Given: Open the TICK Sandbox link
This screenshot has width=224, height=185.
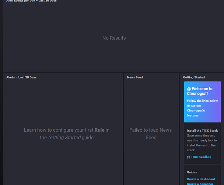Looking at the screenshot, I should pyautogui.click(x=201, y=157).
